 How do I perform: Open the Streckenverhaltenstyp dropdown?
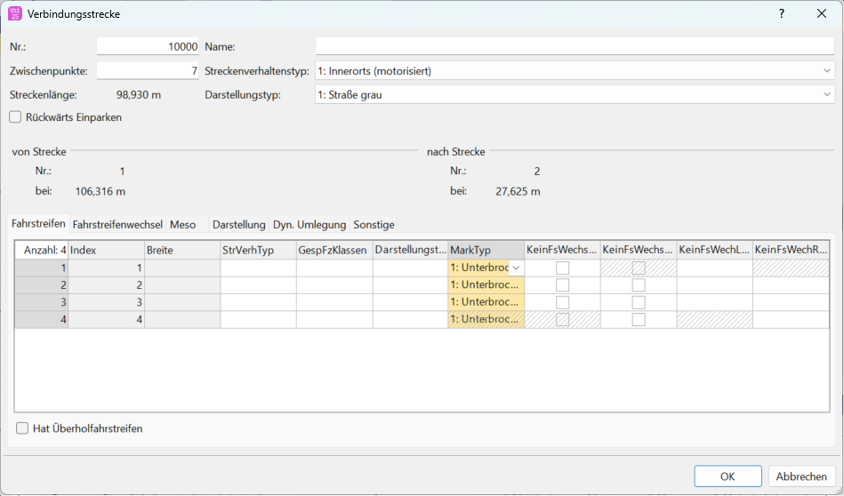(x=575, y=70)
